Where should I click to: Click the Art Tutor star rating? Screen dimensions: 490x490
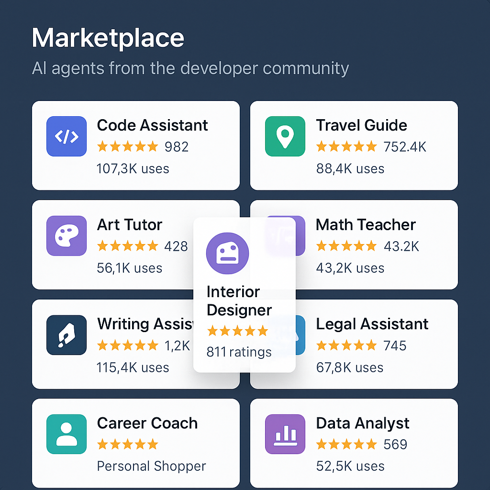click(127, 246)
